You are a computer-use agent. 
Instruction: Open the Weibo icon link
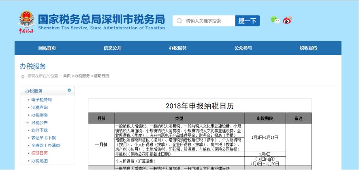click(287, 20)
